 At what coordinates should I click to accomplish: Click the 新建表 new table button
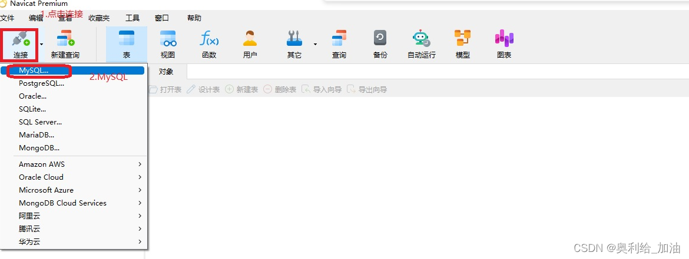coord(241,89)
